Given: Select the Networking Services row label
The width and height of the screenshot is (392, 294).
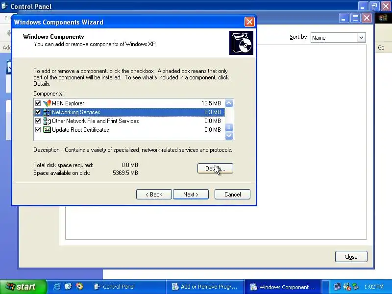Looking at the screenshot, I should [x=76, y=112].
